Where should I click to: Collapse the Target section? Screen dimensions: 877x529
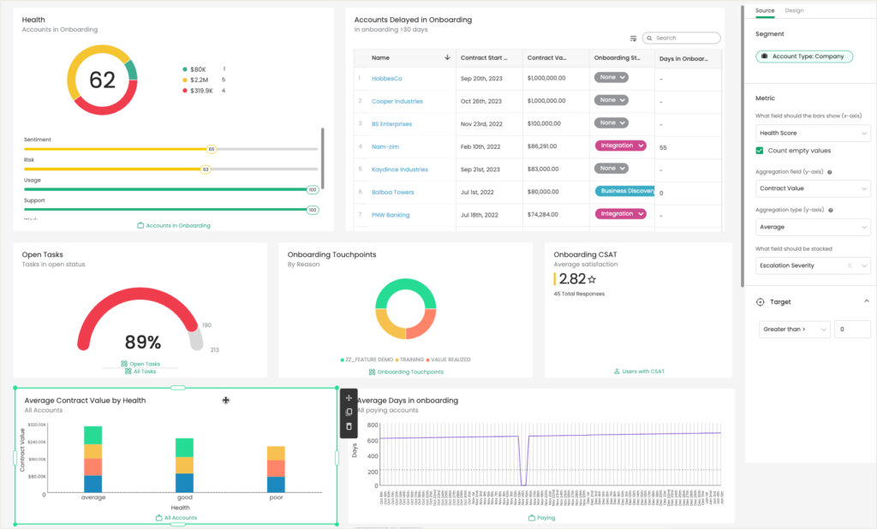[866, 301]
